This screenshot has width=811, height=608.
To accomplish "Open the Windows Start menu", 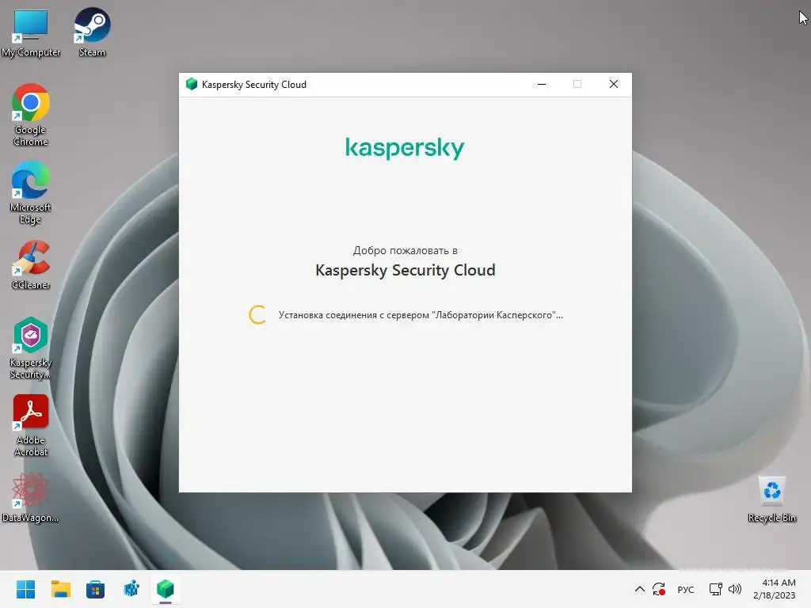I will coord(25,589).
